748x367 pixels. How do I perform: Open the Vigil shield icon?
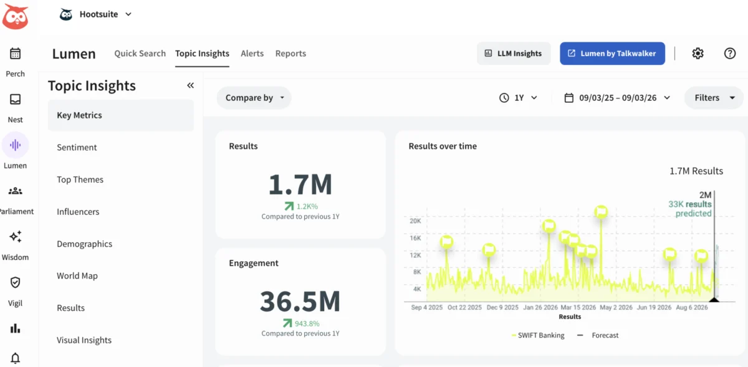click(15, 283)
